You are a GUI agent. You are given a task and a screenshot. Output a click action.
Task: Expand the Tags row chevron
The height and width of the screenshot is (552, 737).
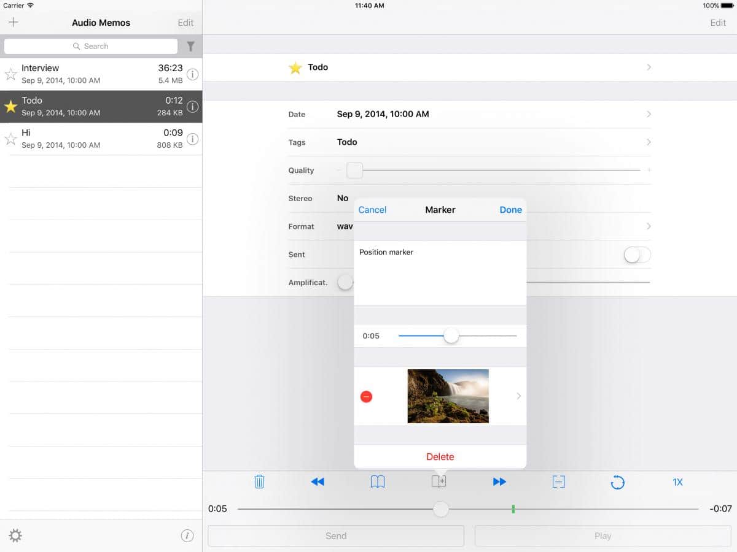click(x=649, y=142)
